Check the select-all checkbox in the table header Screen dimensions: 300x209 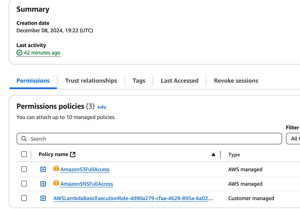coord(24,154)
